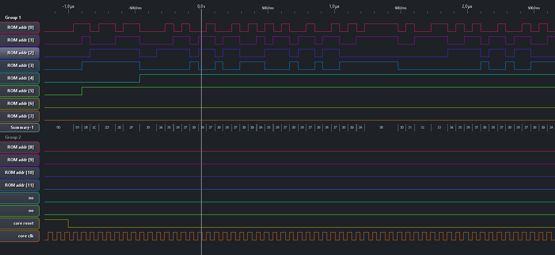Click the 2F value in Summary-1 bus

point(131,127)
